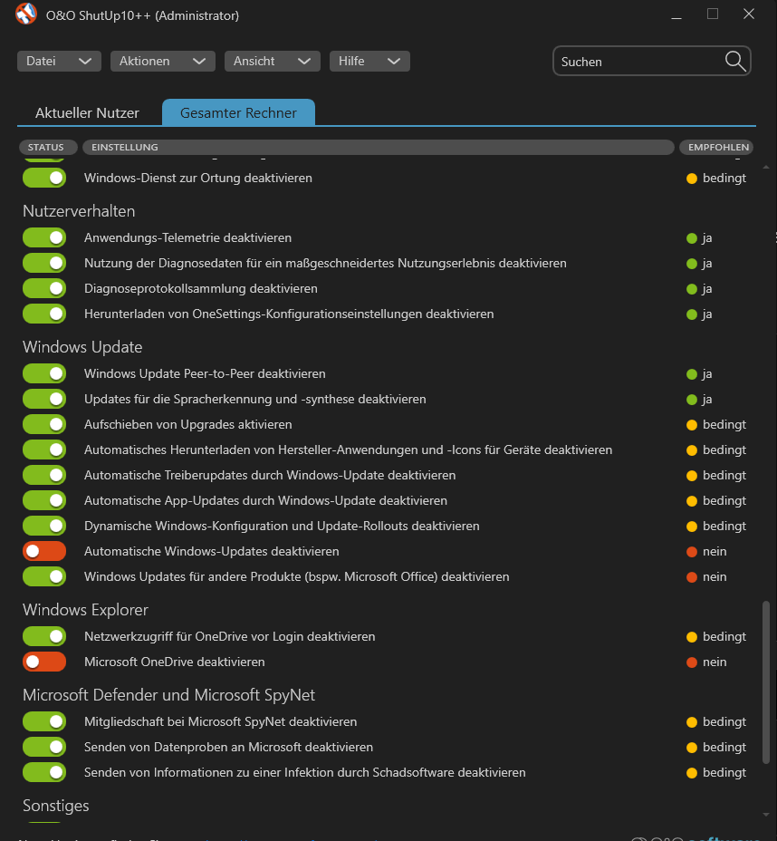
Task: Click the Sonstiges section heading
Action: (56, 806)
